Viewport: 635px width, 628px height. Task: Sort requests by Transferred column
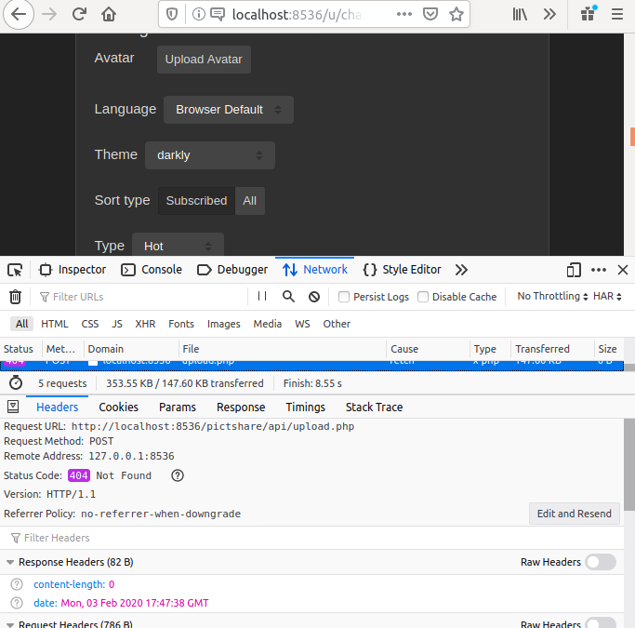pyautogui.click(x=552, y=349)
